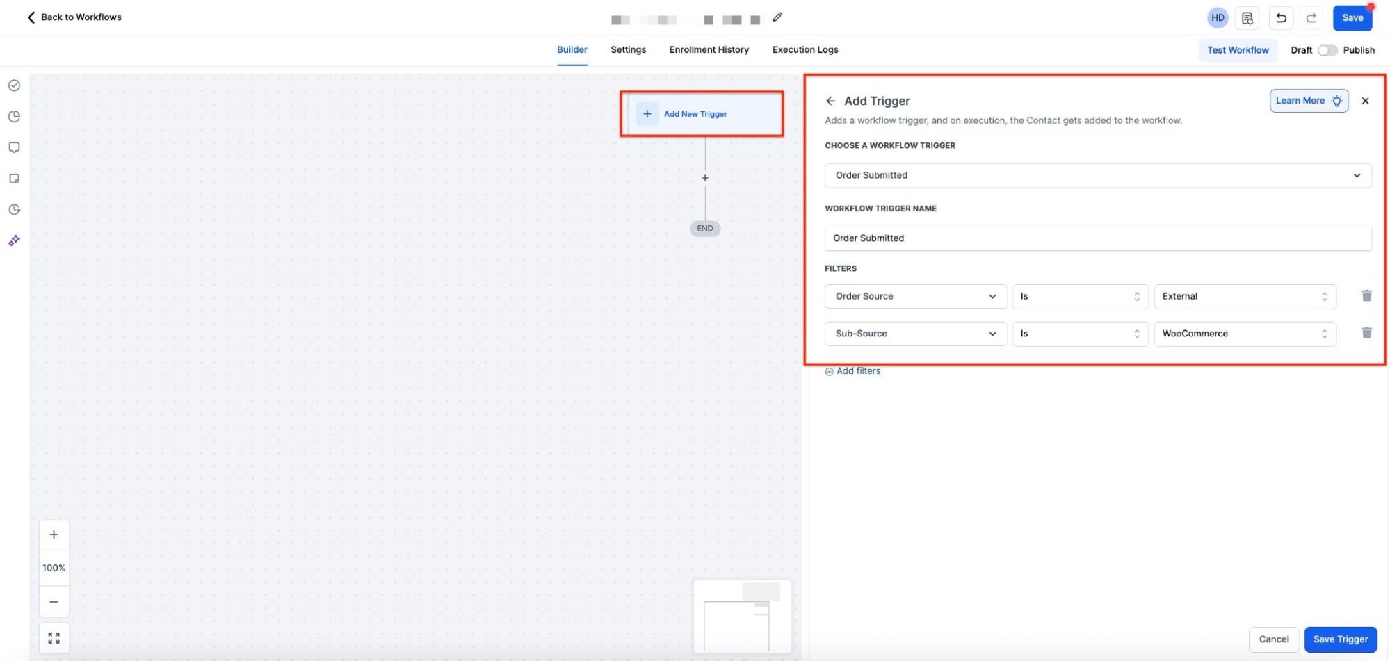The height and width of the screenshot is (661, 1390).
Task: Click the pencil icon to rename workflow
Action: click(x=777, y=17)
